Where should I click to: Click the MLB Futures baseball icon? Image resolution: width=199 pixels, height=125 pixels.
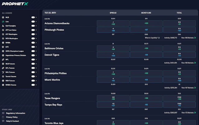3,64
